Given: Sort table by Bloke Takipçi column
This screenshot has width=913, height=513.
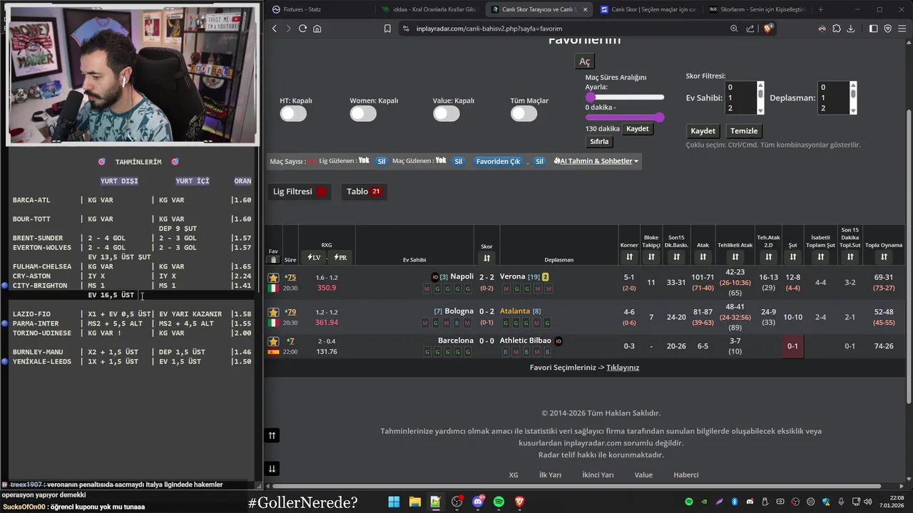Looking at the screenshot, I should click(651, 256).
